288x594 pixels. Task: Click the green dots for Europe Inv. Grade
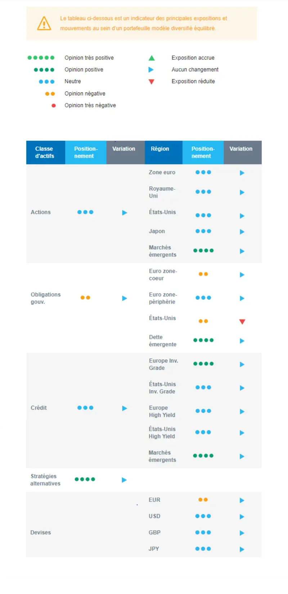coord(203,364)
